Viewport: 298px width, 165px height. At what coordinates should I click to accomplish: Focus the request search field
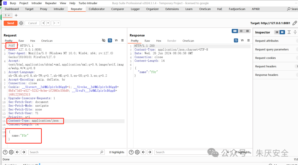66,152
